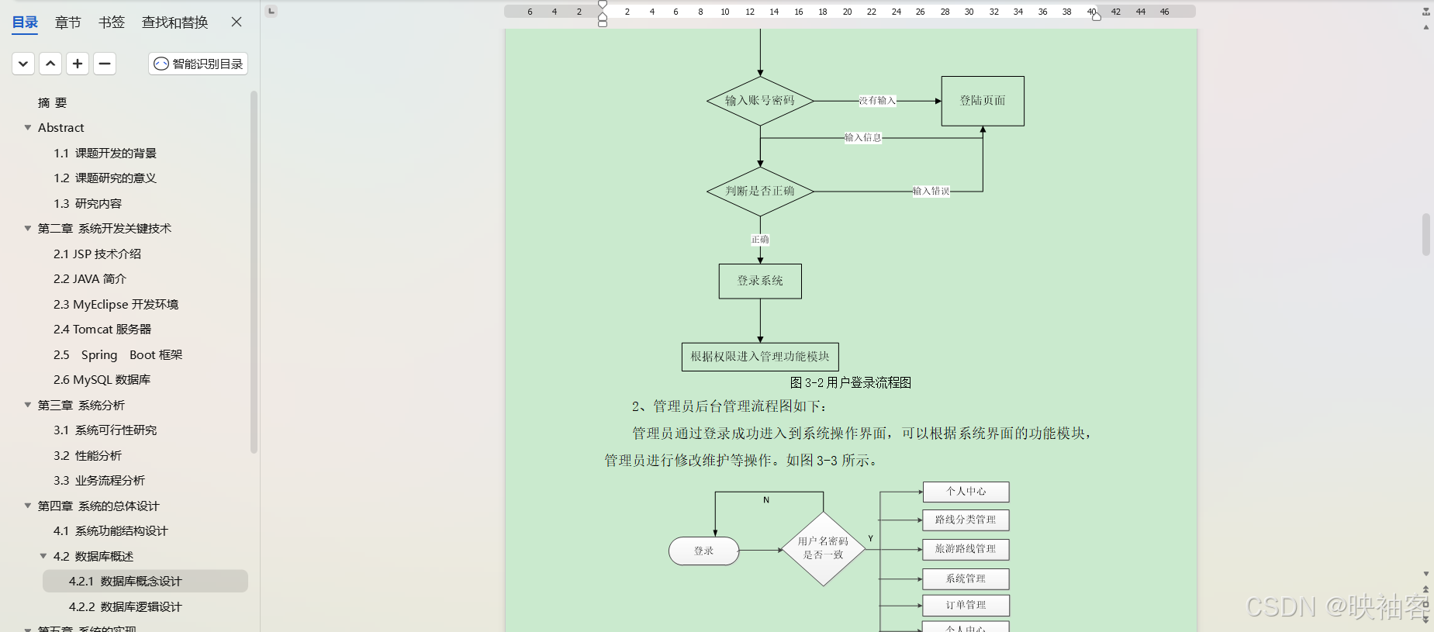
Task: Open section 3.1 系统可行性研究
Action: [105, 430]
